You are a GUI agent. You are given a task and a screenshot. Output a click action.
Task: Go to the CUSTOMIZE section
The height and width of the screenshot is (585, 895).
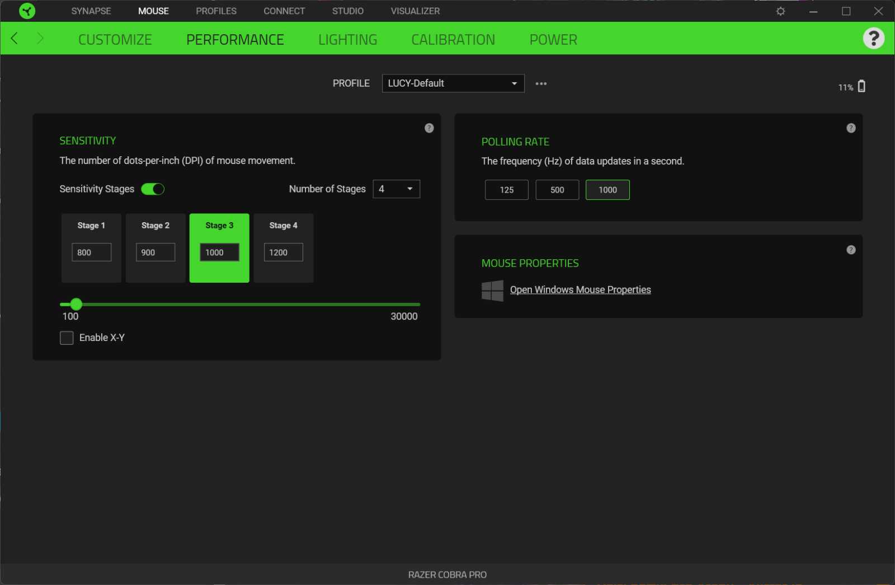[x=115, y=40]
